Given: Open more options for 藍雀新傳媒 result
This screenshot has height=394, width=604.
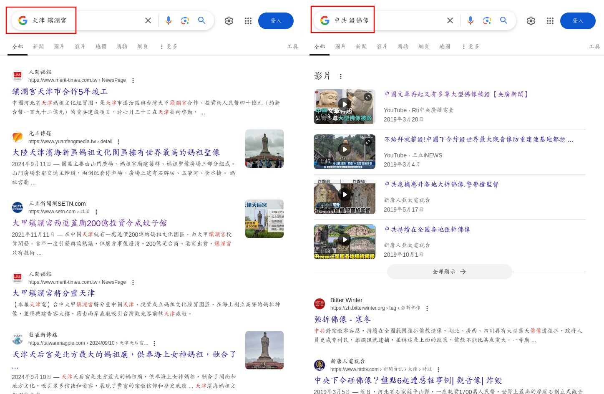Looking at the screenshot, I should click(x=154, y=343).
